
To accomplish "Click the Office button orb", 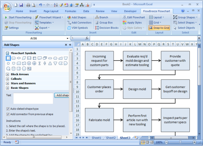I will point(7,7).
